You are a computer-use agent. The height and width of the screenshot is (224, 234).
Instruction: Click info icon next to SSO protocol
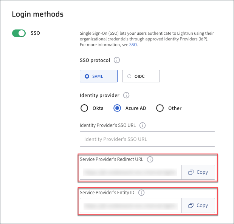click(117, 60)
